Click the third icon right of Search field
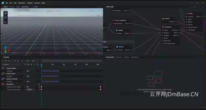This screenshot has height=110, width=206. (x=31, y=64)
